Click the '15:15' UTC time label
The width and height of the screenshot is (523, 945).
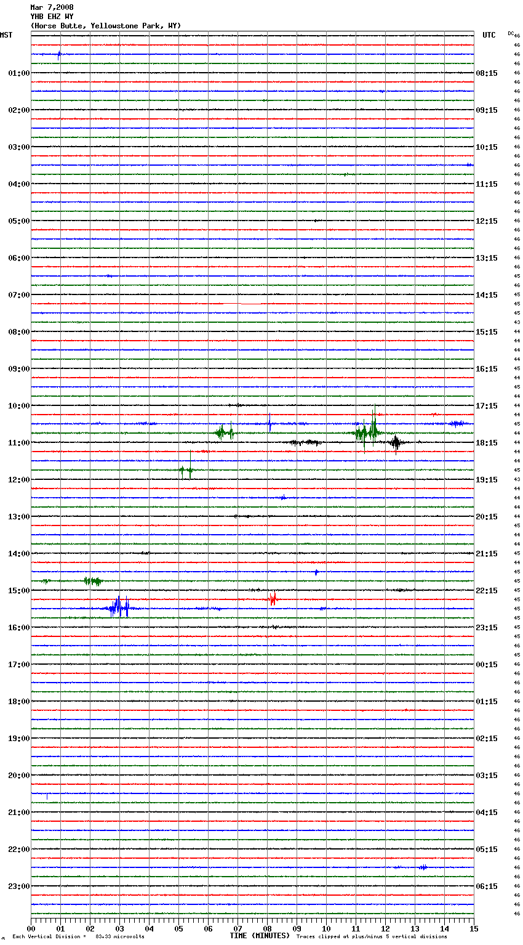[487, 332]
